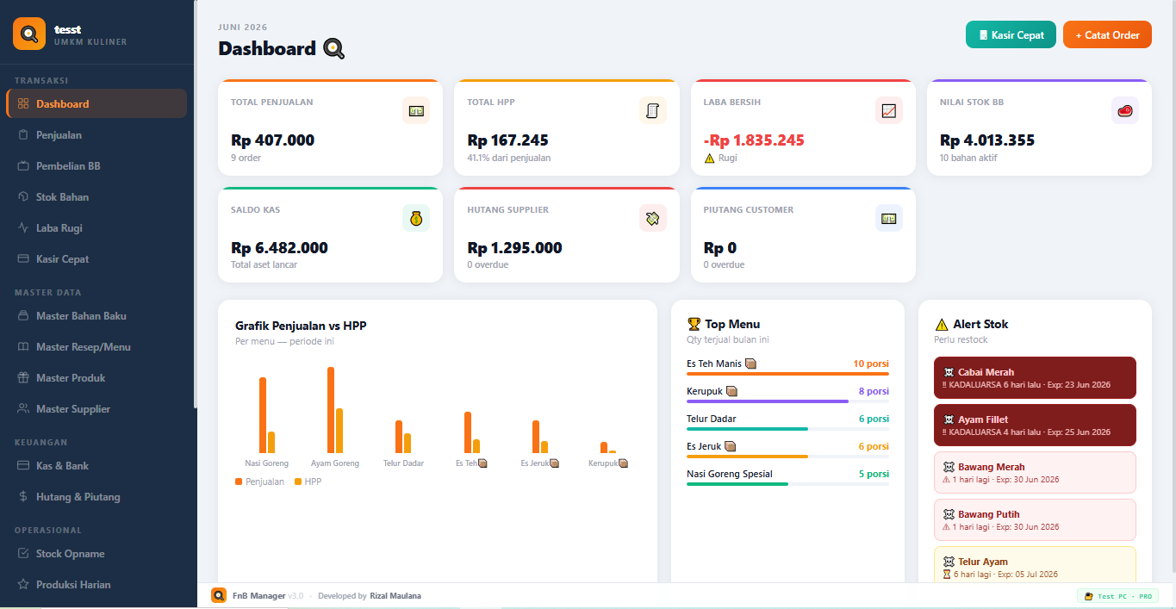Click the green Kasir Cepat button

point(1011,35)
